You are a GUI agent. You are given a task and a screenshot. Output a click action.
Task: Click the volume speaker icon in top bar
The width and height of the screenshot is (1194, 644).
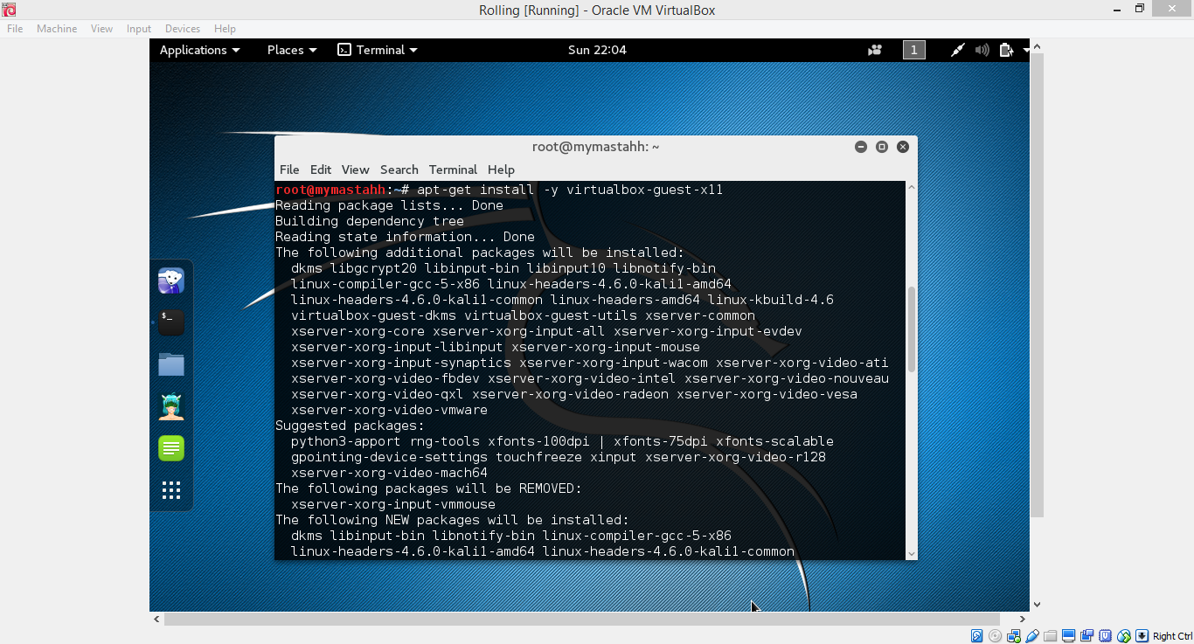[982, 50]
